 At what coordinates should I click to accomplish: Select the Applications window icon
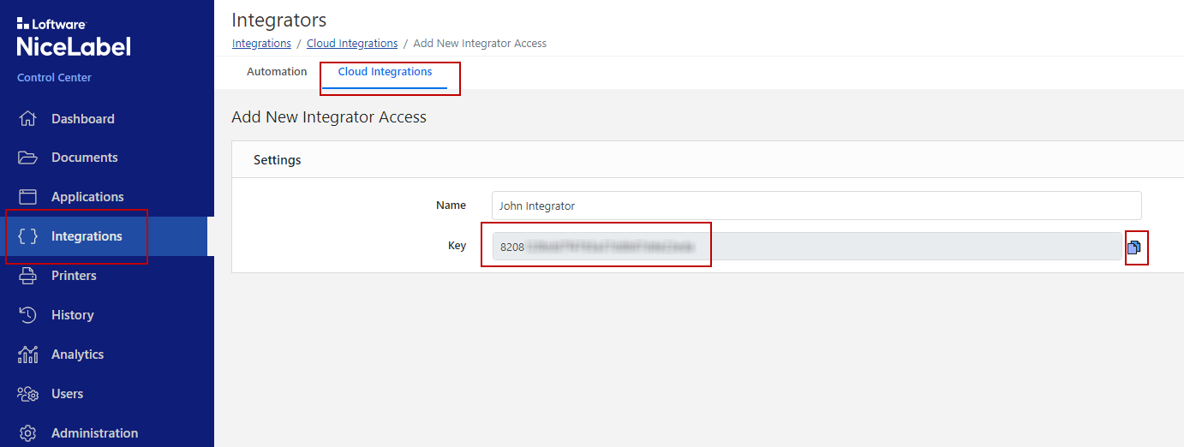28,197
